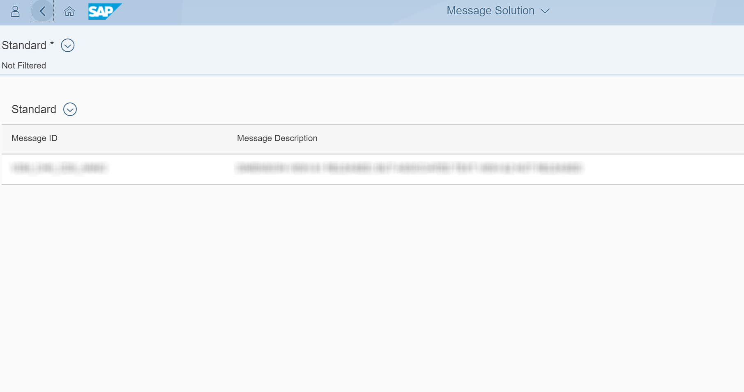This screenshot has height=392, width=744.
Task: Expand the table's Standard variant chevron
Action: pyautogui.click(x=70, y=109)
